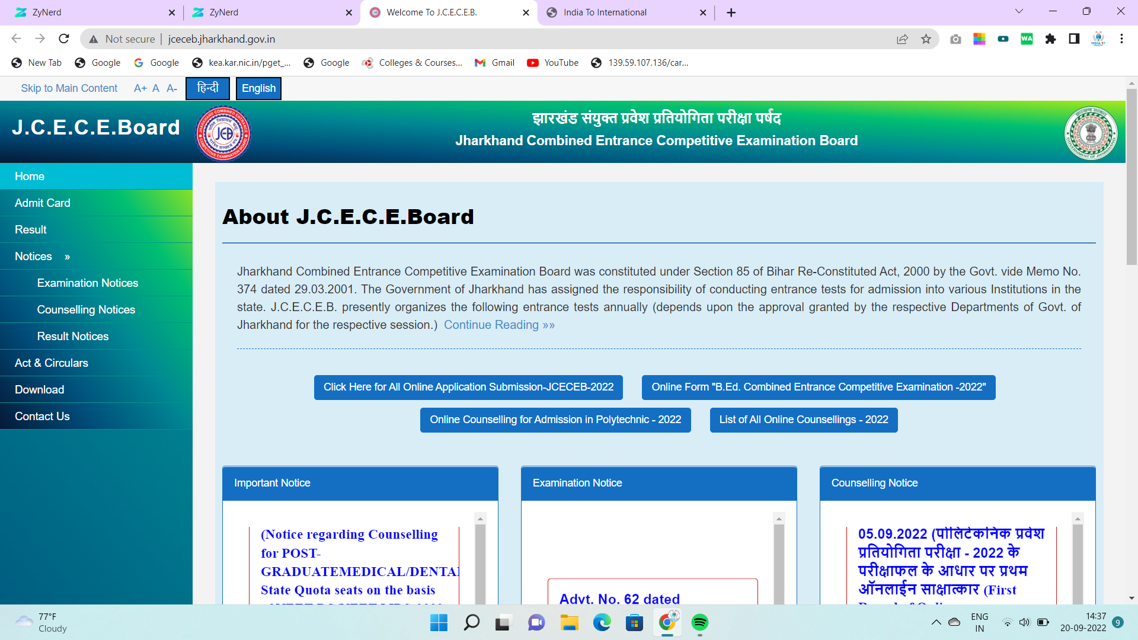Open taskbar Search magnifier

[x=471, y=622]
